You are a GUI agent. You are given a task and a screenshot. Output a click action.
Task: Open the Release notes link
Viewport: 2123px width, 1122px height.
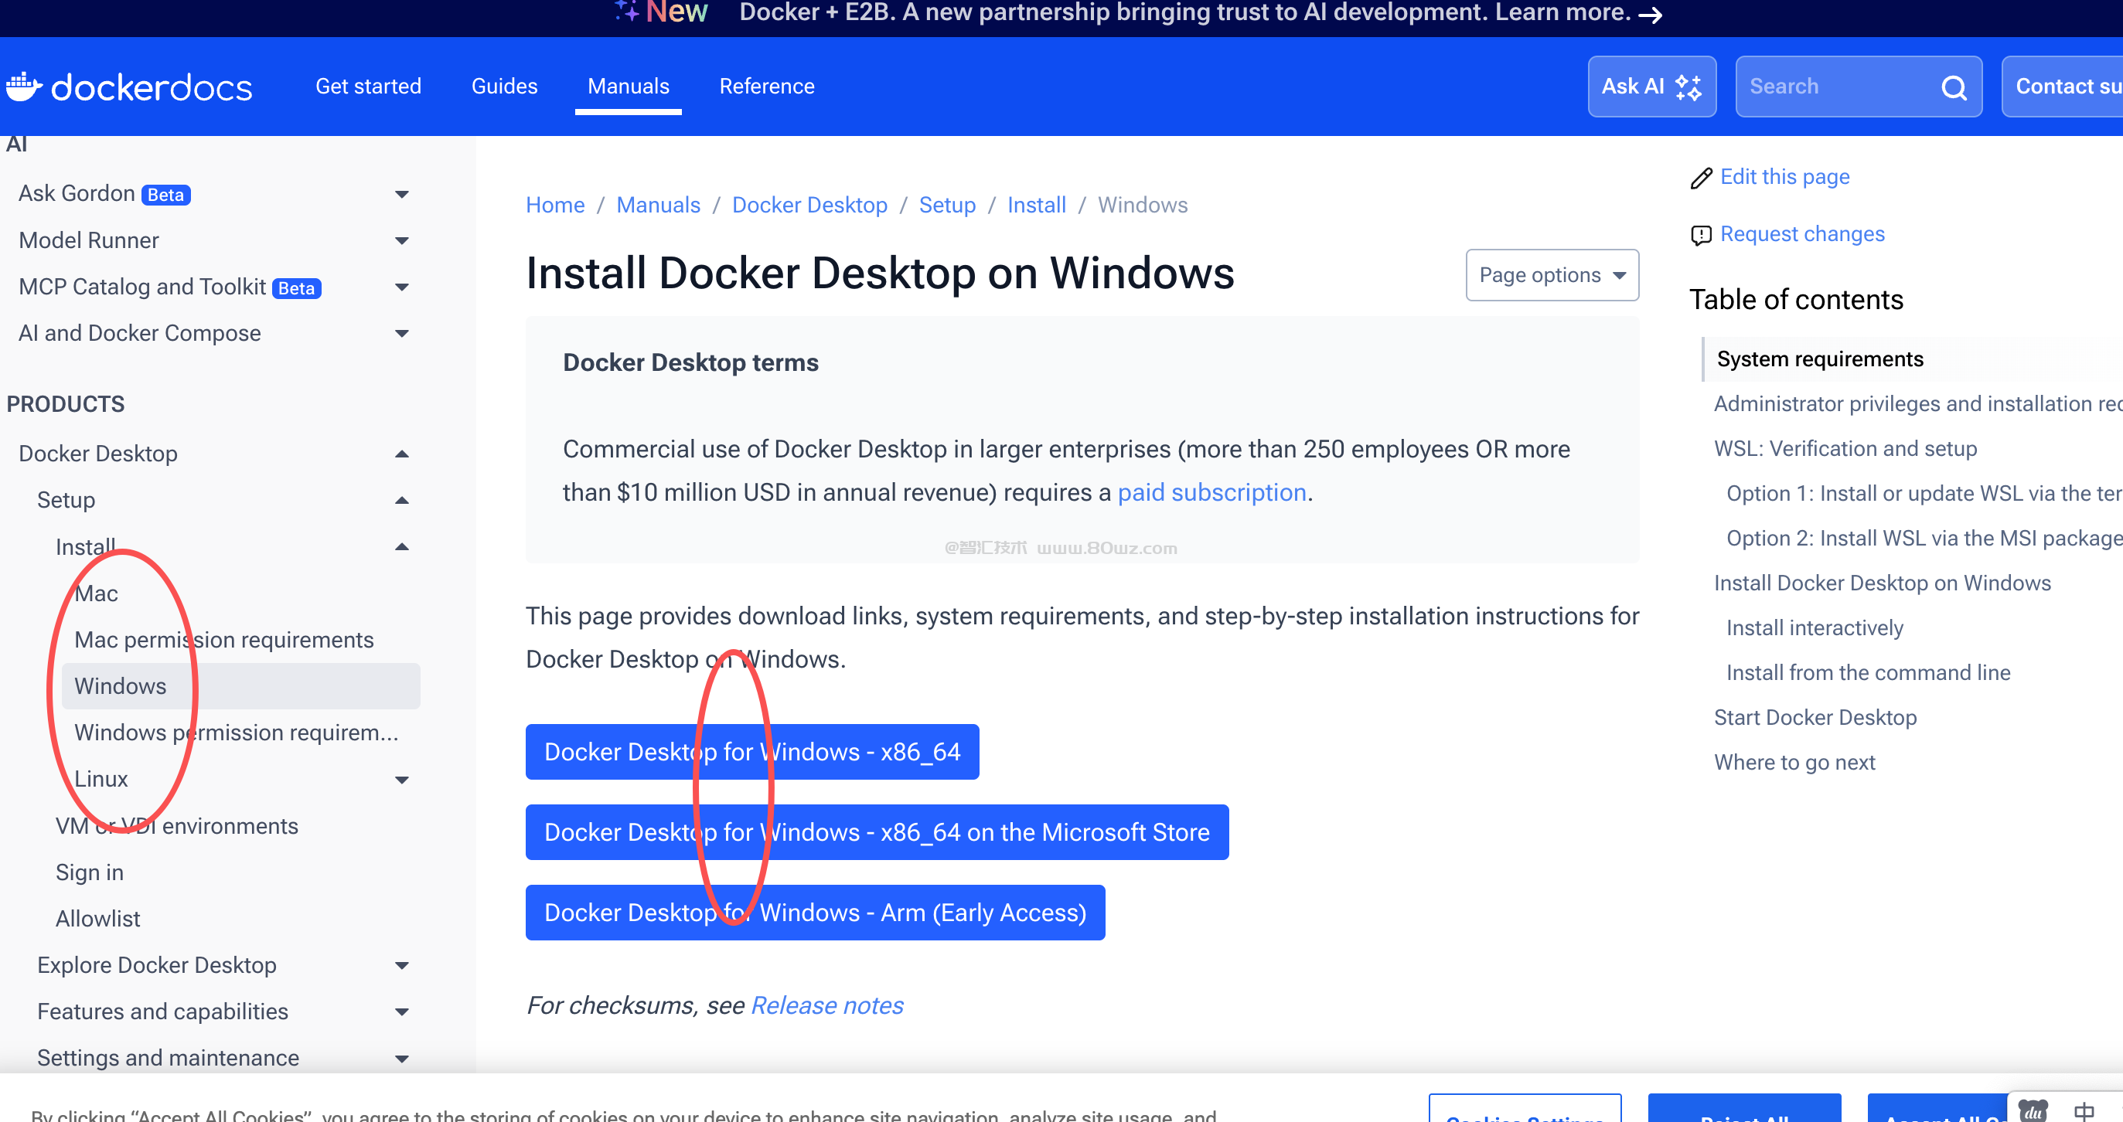pyautogui.click(x=826, y=1005)
